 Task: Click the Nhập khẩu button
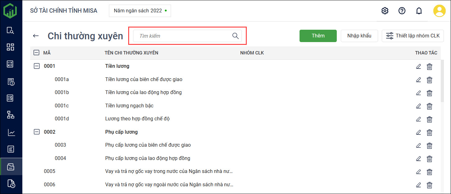(x=359, y=36)
